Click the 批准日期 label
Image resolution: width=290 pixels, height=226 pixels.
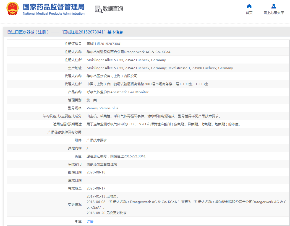(x=75, y=172)
